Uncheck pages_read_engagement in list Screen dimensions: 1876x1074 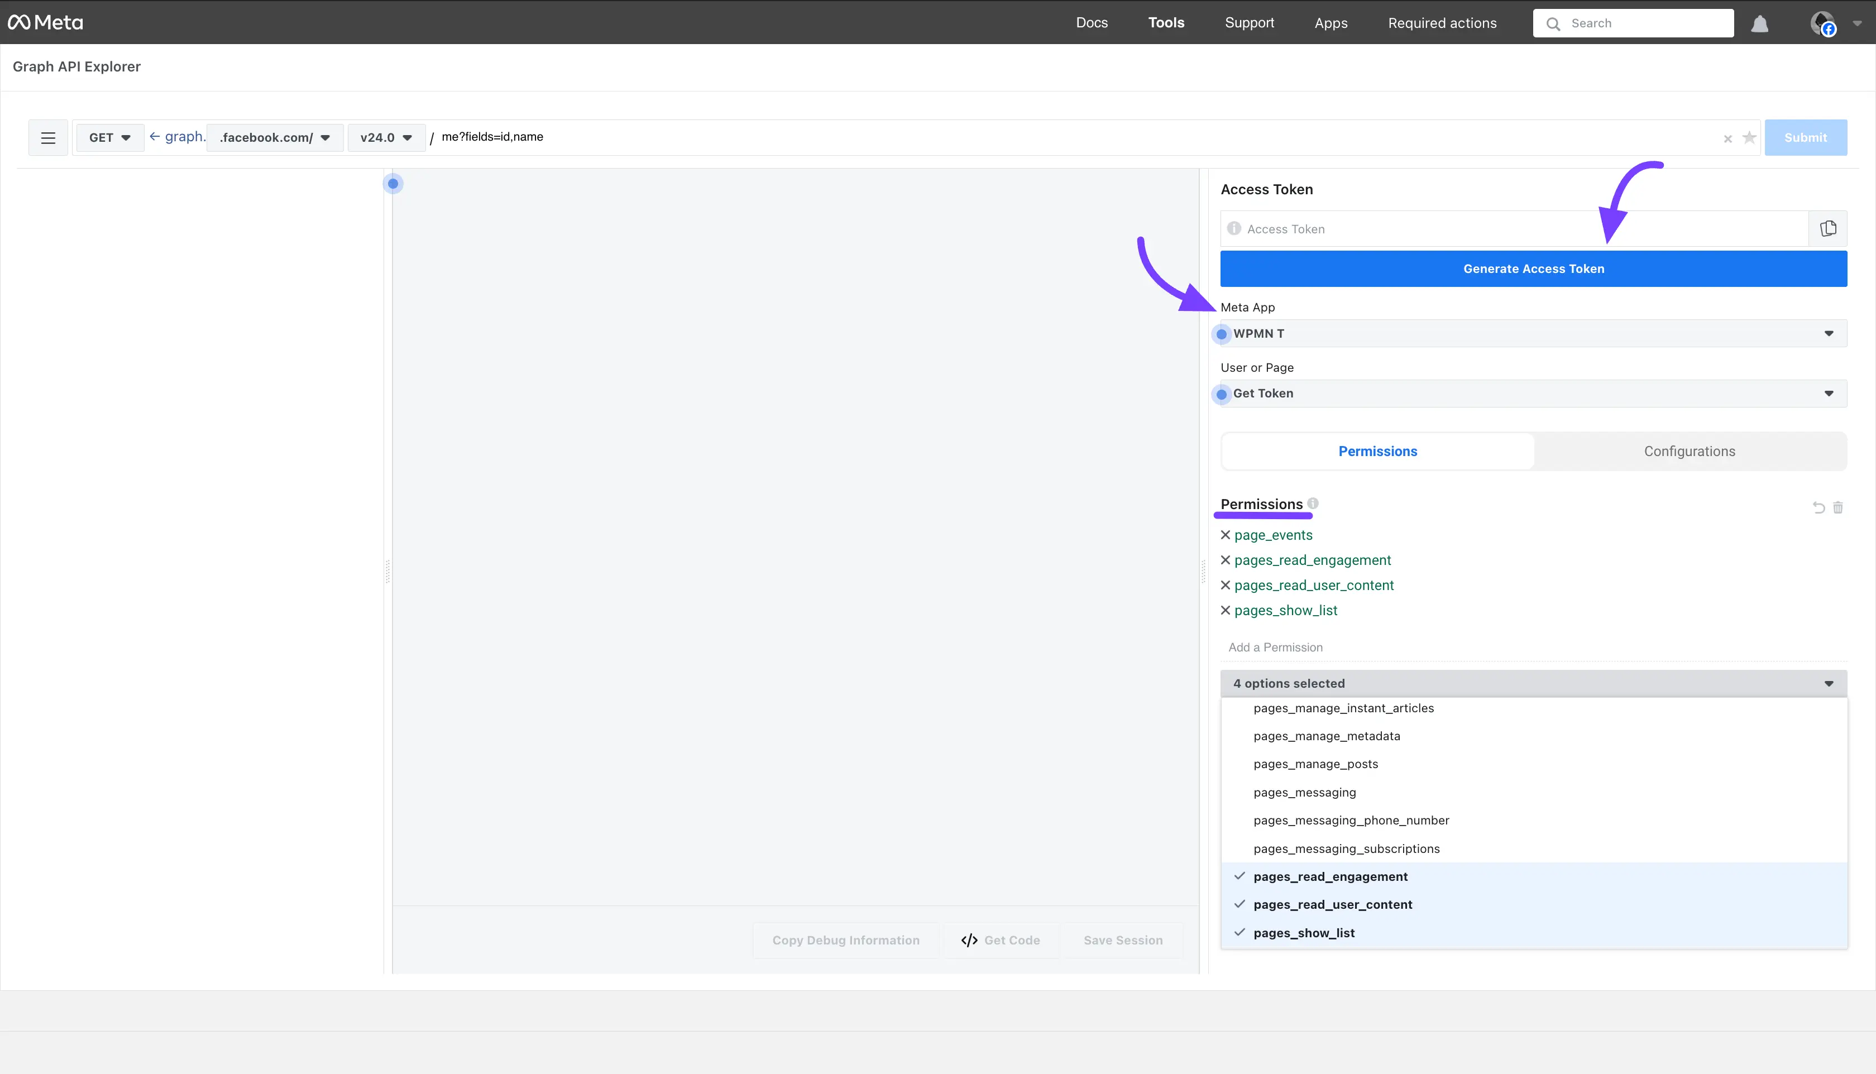click(1330, 876)
